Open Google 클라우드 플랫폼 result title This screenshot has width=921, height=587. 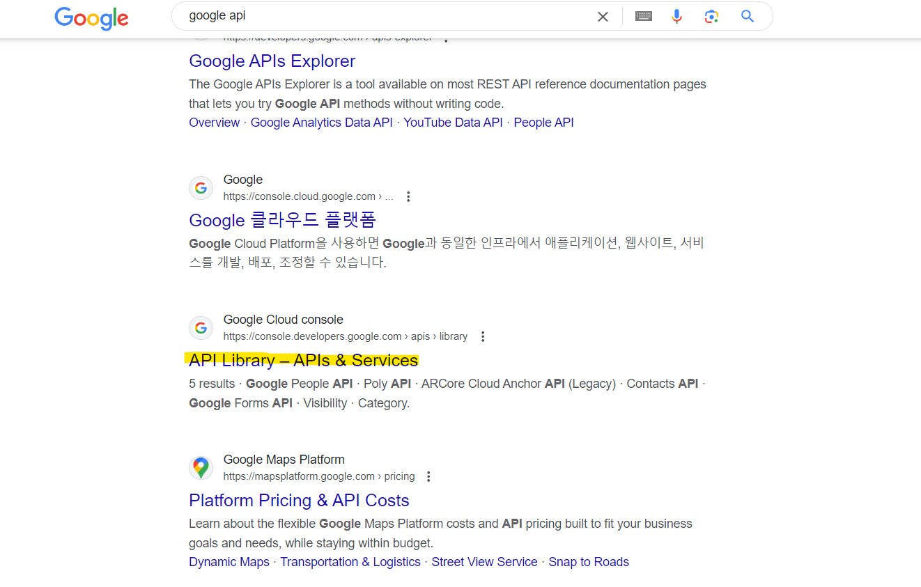282,220
